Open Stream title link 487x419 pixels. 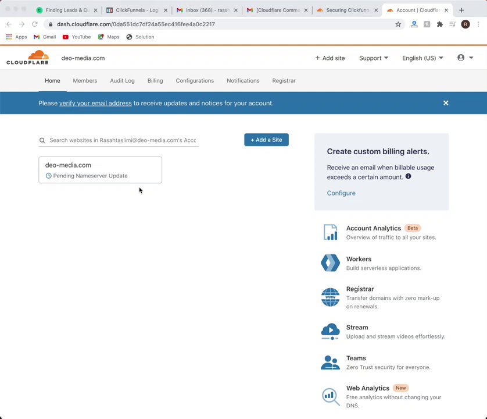coord(357,328)
